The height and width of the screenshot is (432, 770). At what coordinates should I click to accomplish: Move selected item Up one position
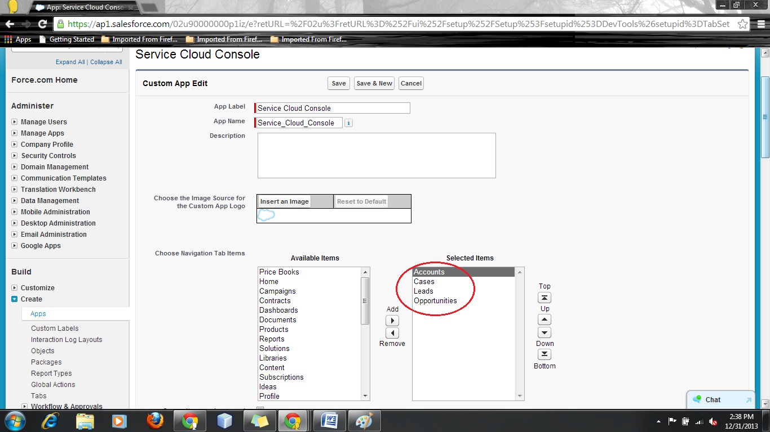545,320
